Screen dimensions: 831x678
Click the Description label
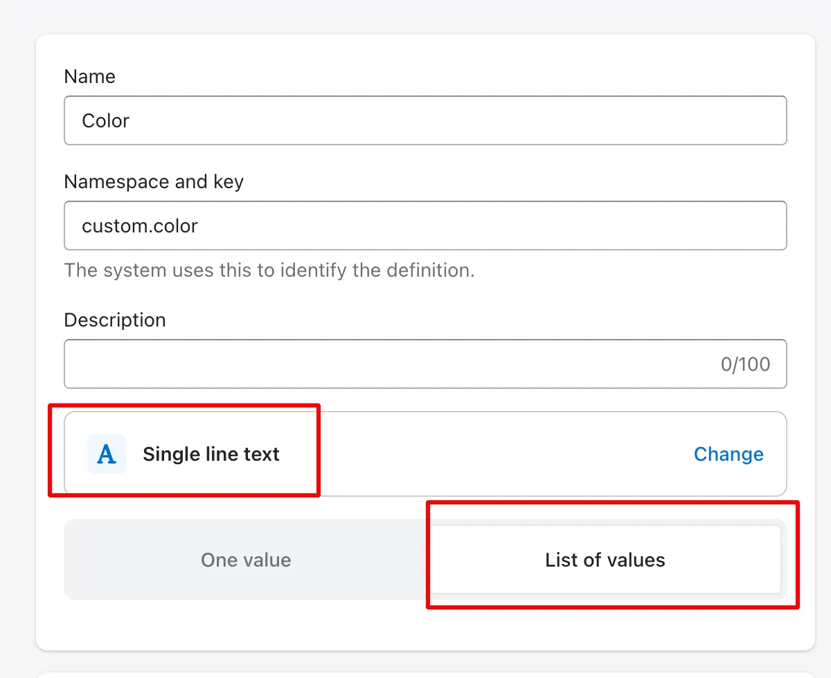(115, 320)
